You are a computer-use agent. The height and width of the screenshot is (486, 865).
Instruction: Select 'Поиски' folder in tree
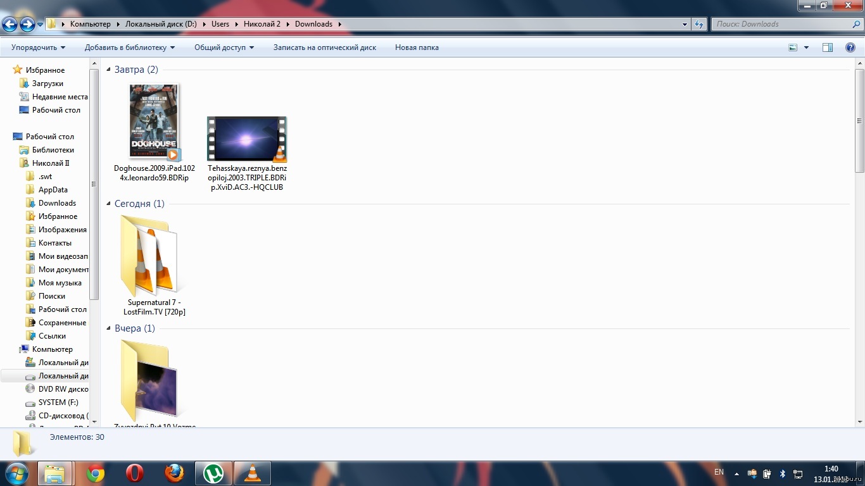pos(52,296)
